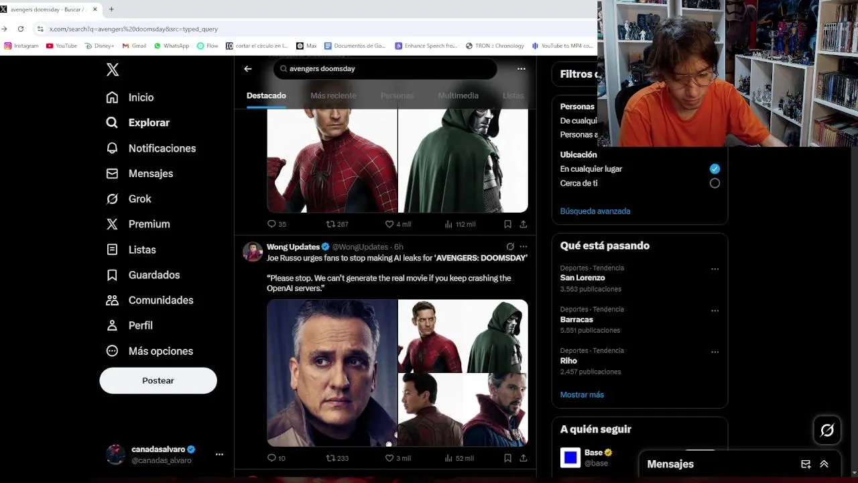858x483 pixels.
Task: Select Cerca de ti location option
Action: coord(715,183)
